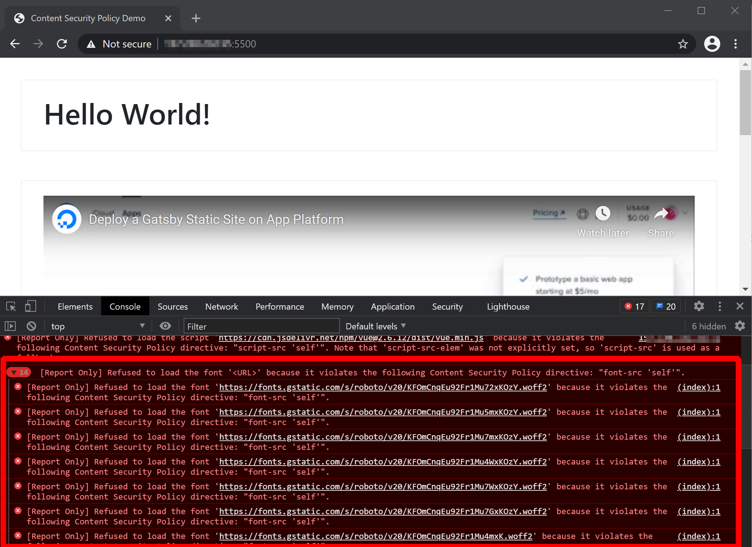
Task: Open the KFOmCnqEu92Fr1Mu72xKOzY.woff2 font link
Action: (x=383, y=387)
